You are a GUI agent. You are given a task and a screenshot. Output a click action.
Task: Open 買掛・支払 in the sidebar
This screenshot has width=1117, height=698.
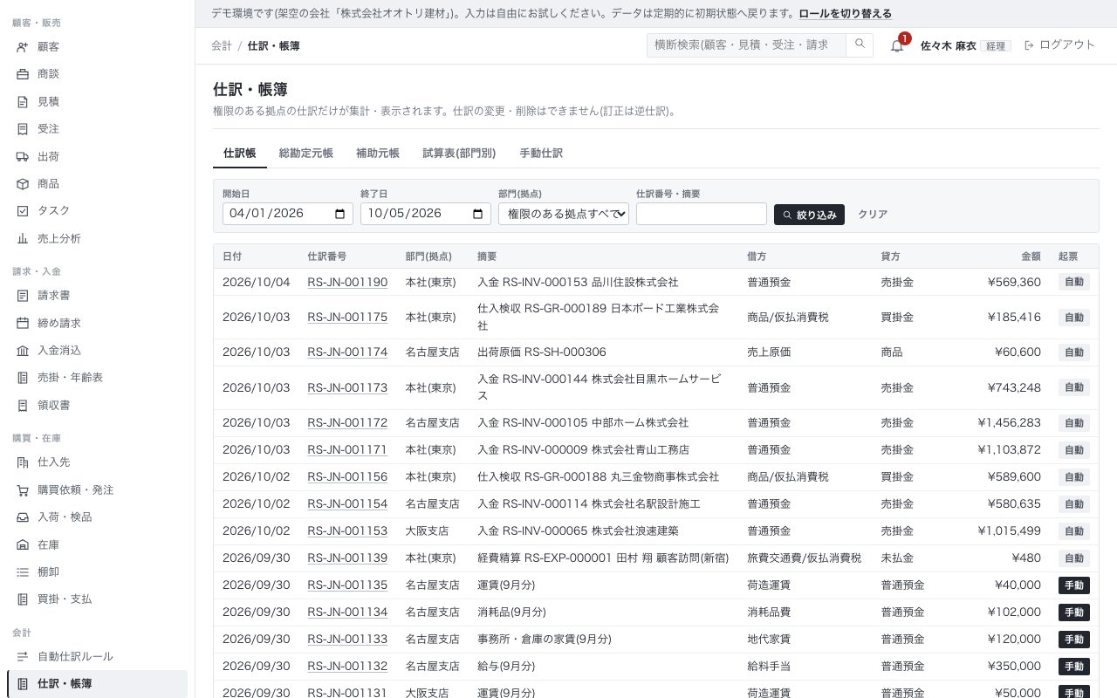[97, 599]
